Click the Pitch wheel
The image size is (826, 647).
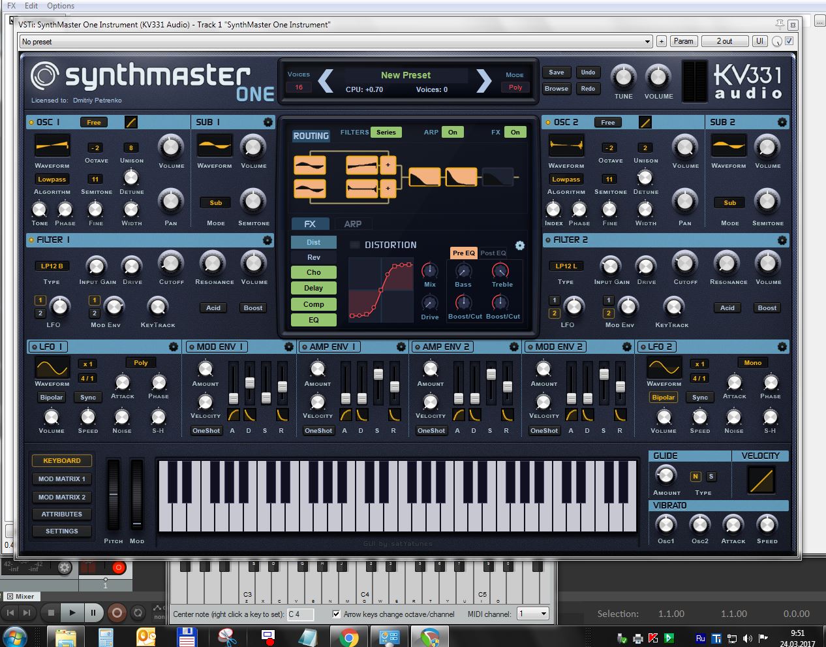[x=113, y=495]
